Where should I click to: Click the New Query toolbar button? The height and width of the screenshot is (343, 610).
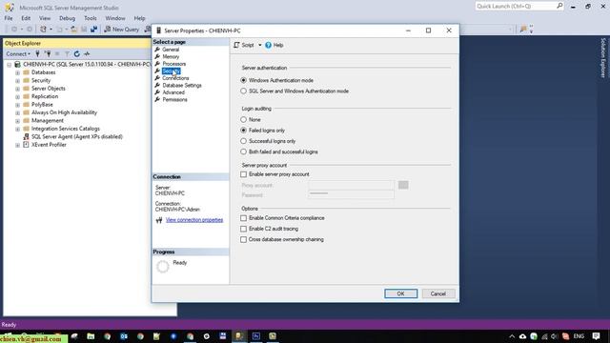click(x=122, y=30)
